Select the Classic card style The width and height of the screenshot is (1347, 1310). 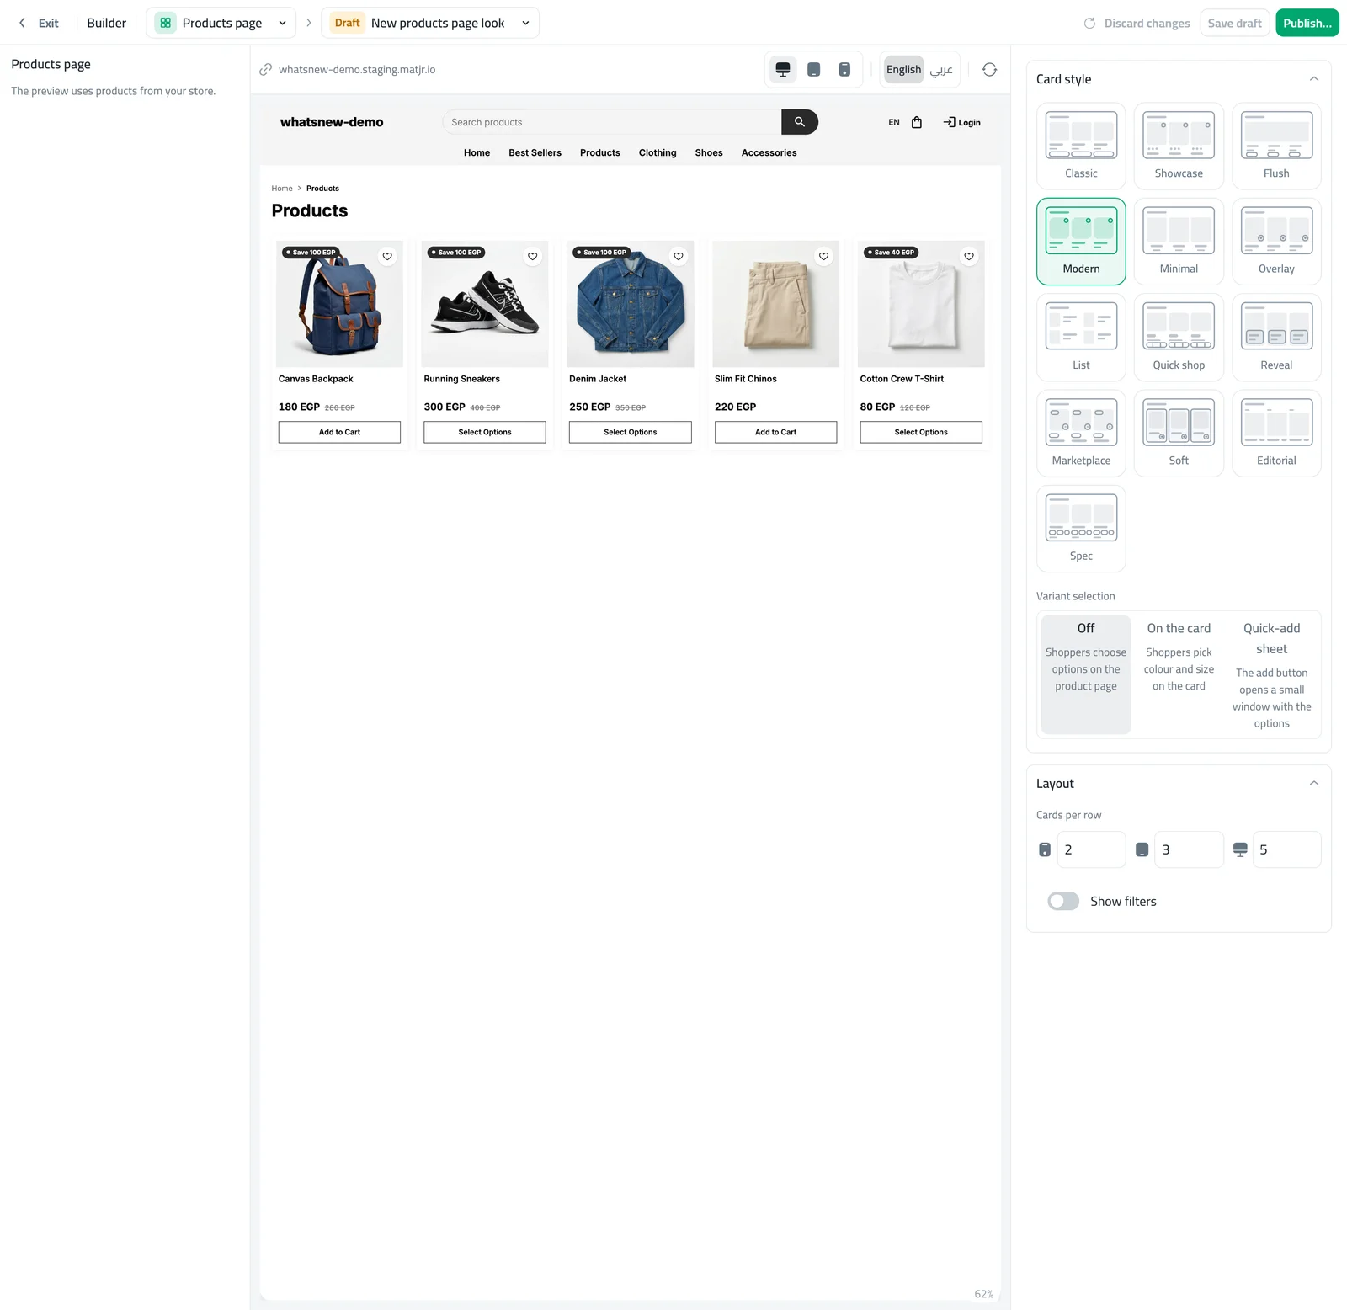(x=1081, y=146)
